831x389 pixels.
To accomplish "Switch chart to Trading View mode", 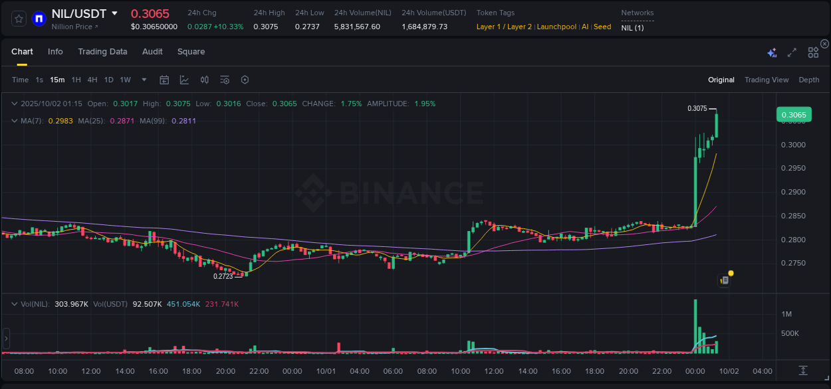I will click(x=767, y=80).
